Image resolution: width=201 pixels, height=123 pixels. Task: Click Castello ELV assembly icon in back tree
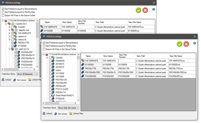[9, 24]
